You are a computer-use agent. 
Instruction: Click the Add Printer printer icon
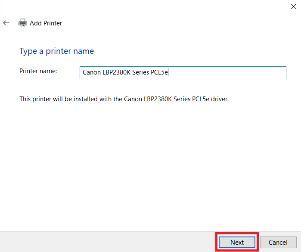[x=23, y=23]
